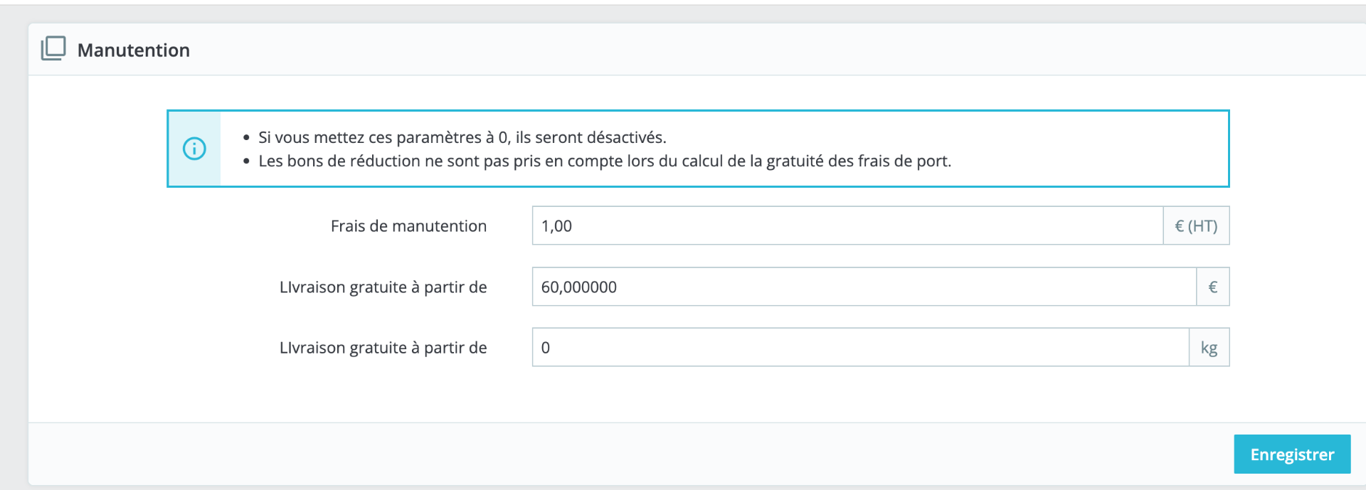
Task: Click the Manutention heading text
Action: (134, 50)
